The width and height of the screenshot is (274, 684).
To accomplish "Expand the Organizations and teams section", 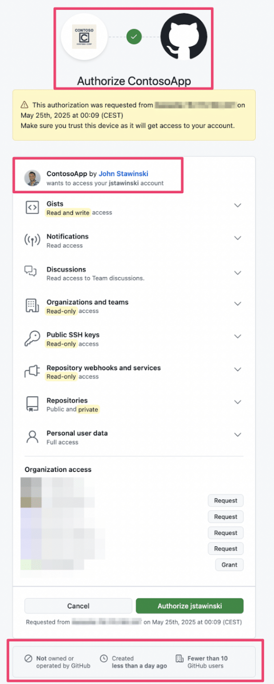I will pos(238,303).
